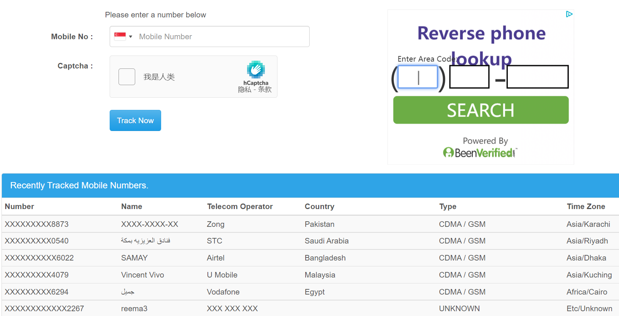Click the Number column header
Viewport: 619px width, 316px height.
click(x=19, y=206)
